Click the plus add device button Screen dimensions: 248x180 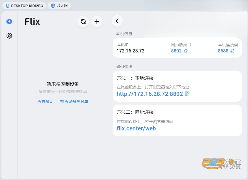tap(97, 22)
